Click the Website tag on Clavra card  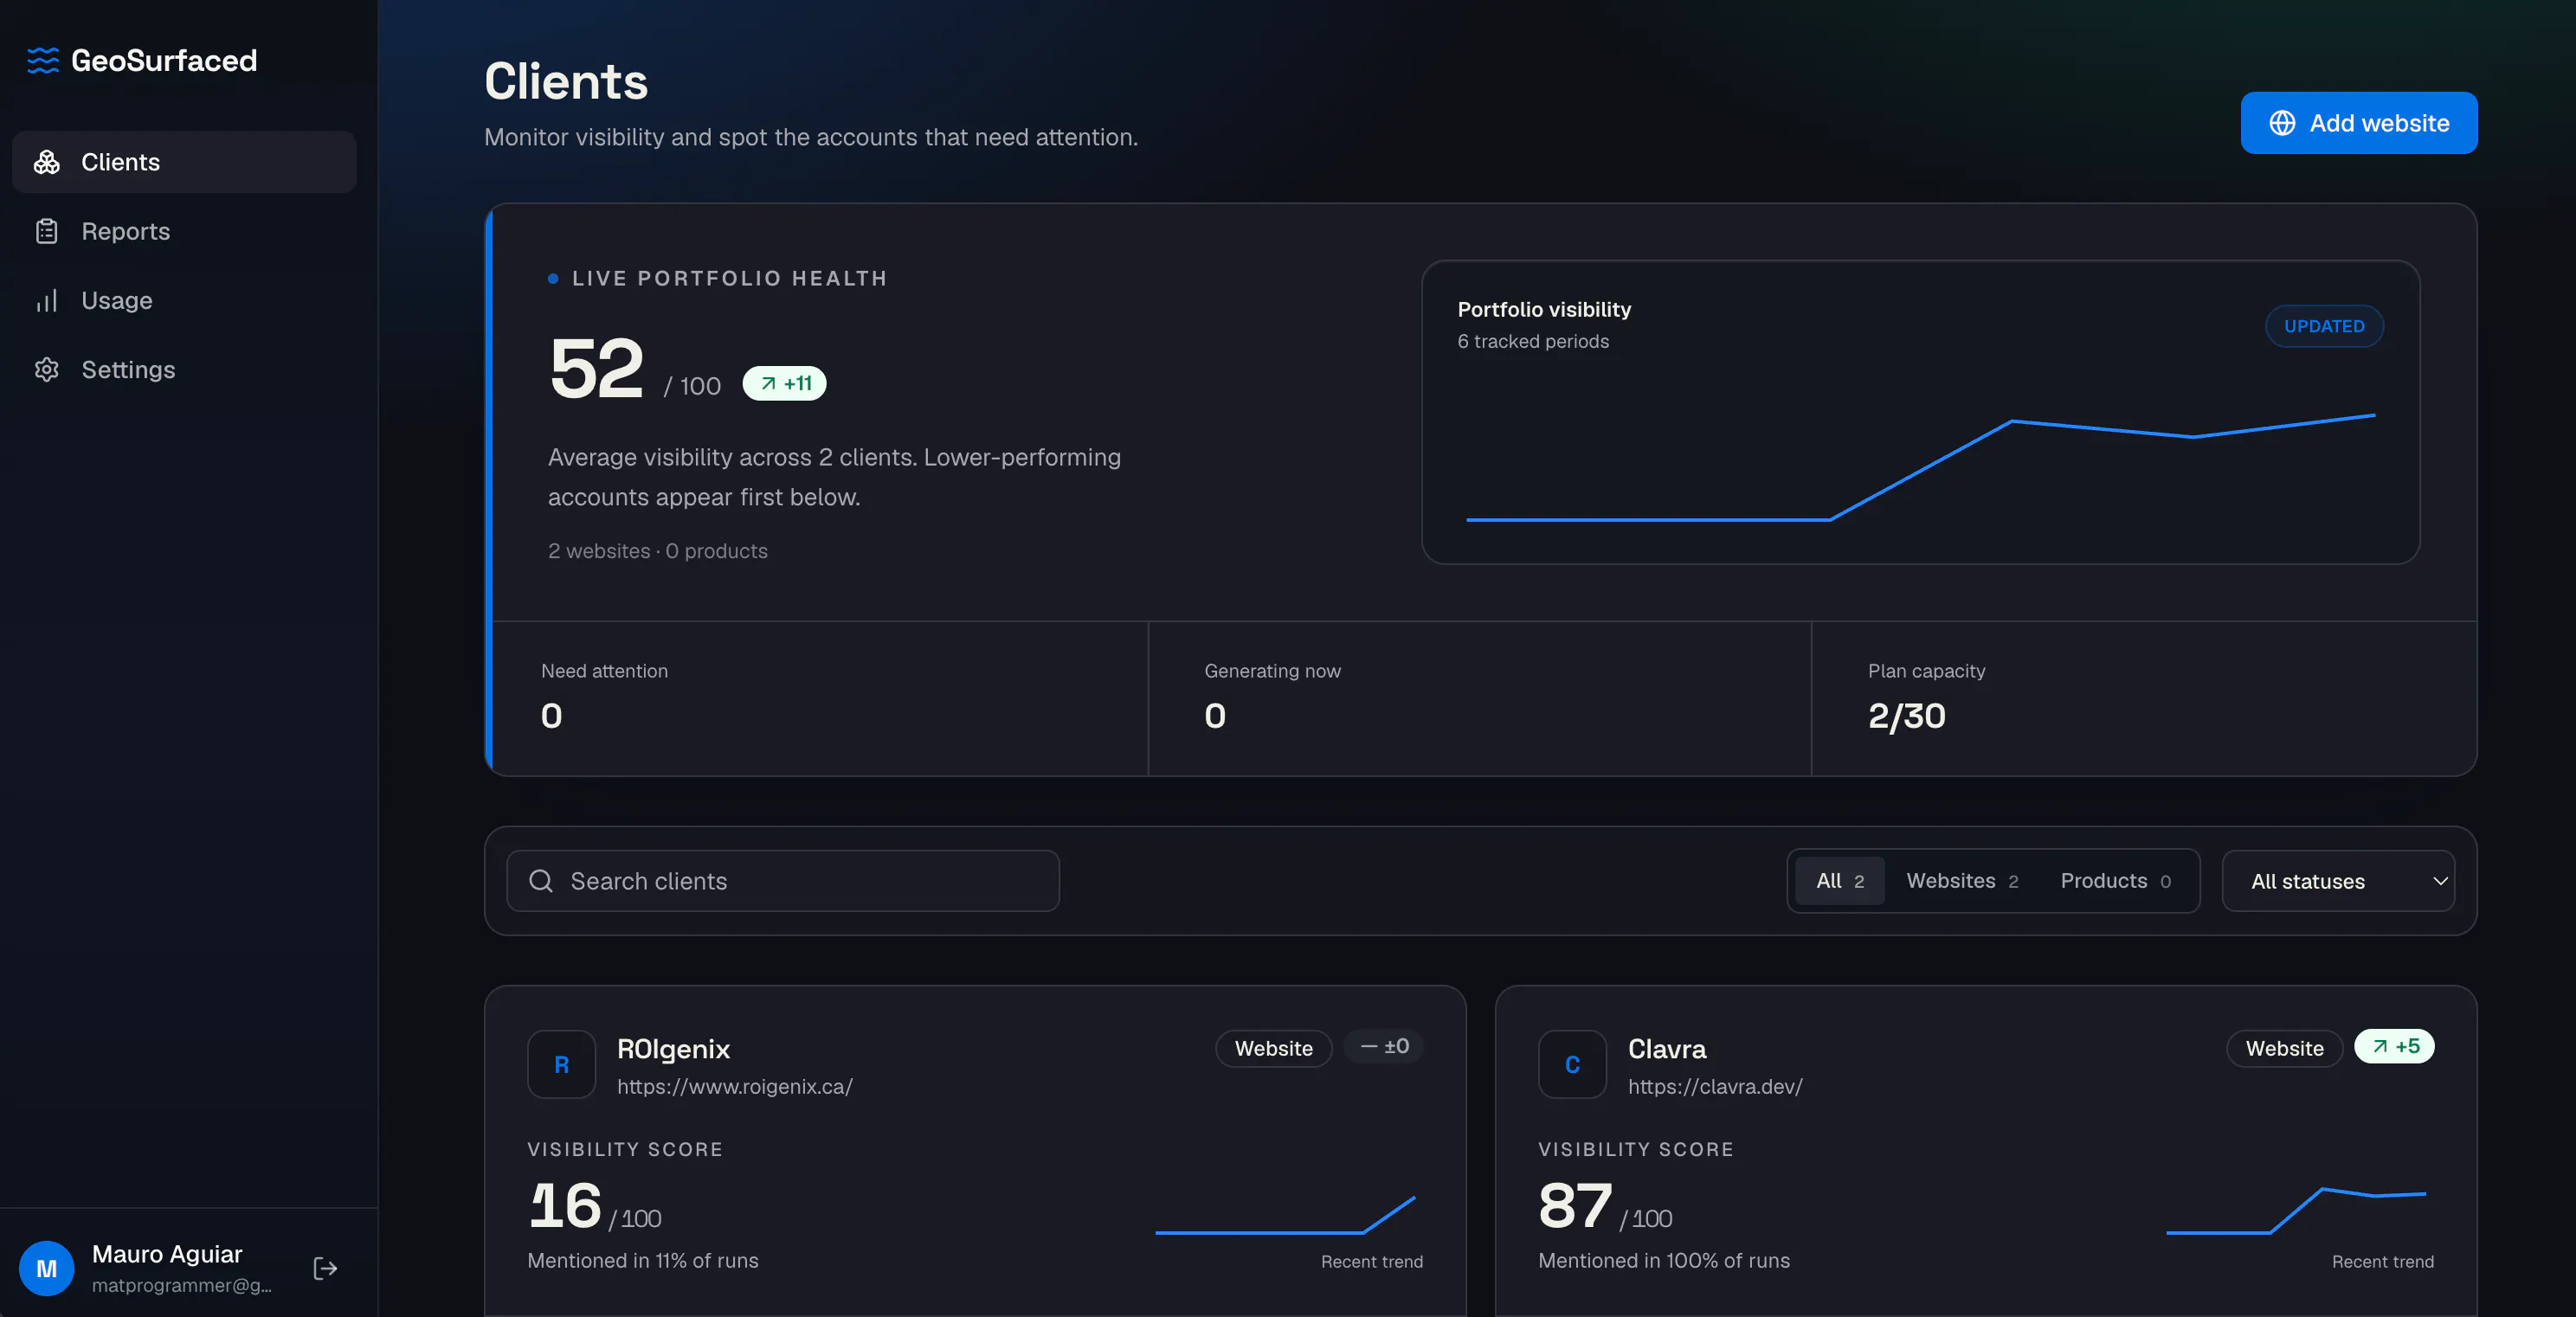(x=2284, y=1048)
